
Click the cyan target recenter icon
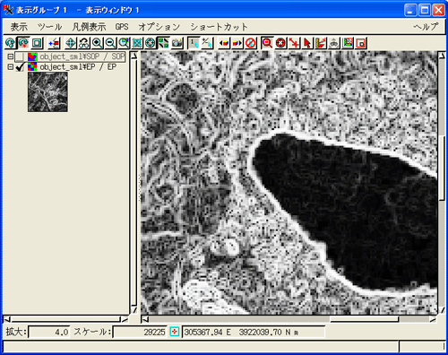(151, 43)
